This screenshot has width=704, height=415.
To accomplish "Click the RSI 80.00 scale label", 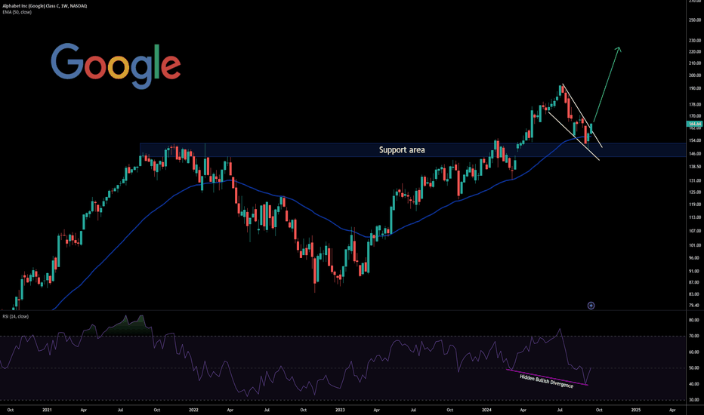I will (693, 321).
